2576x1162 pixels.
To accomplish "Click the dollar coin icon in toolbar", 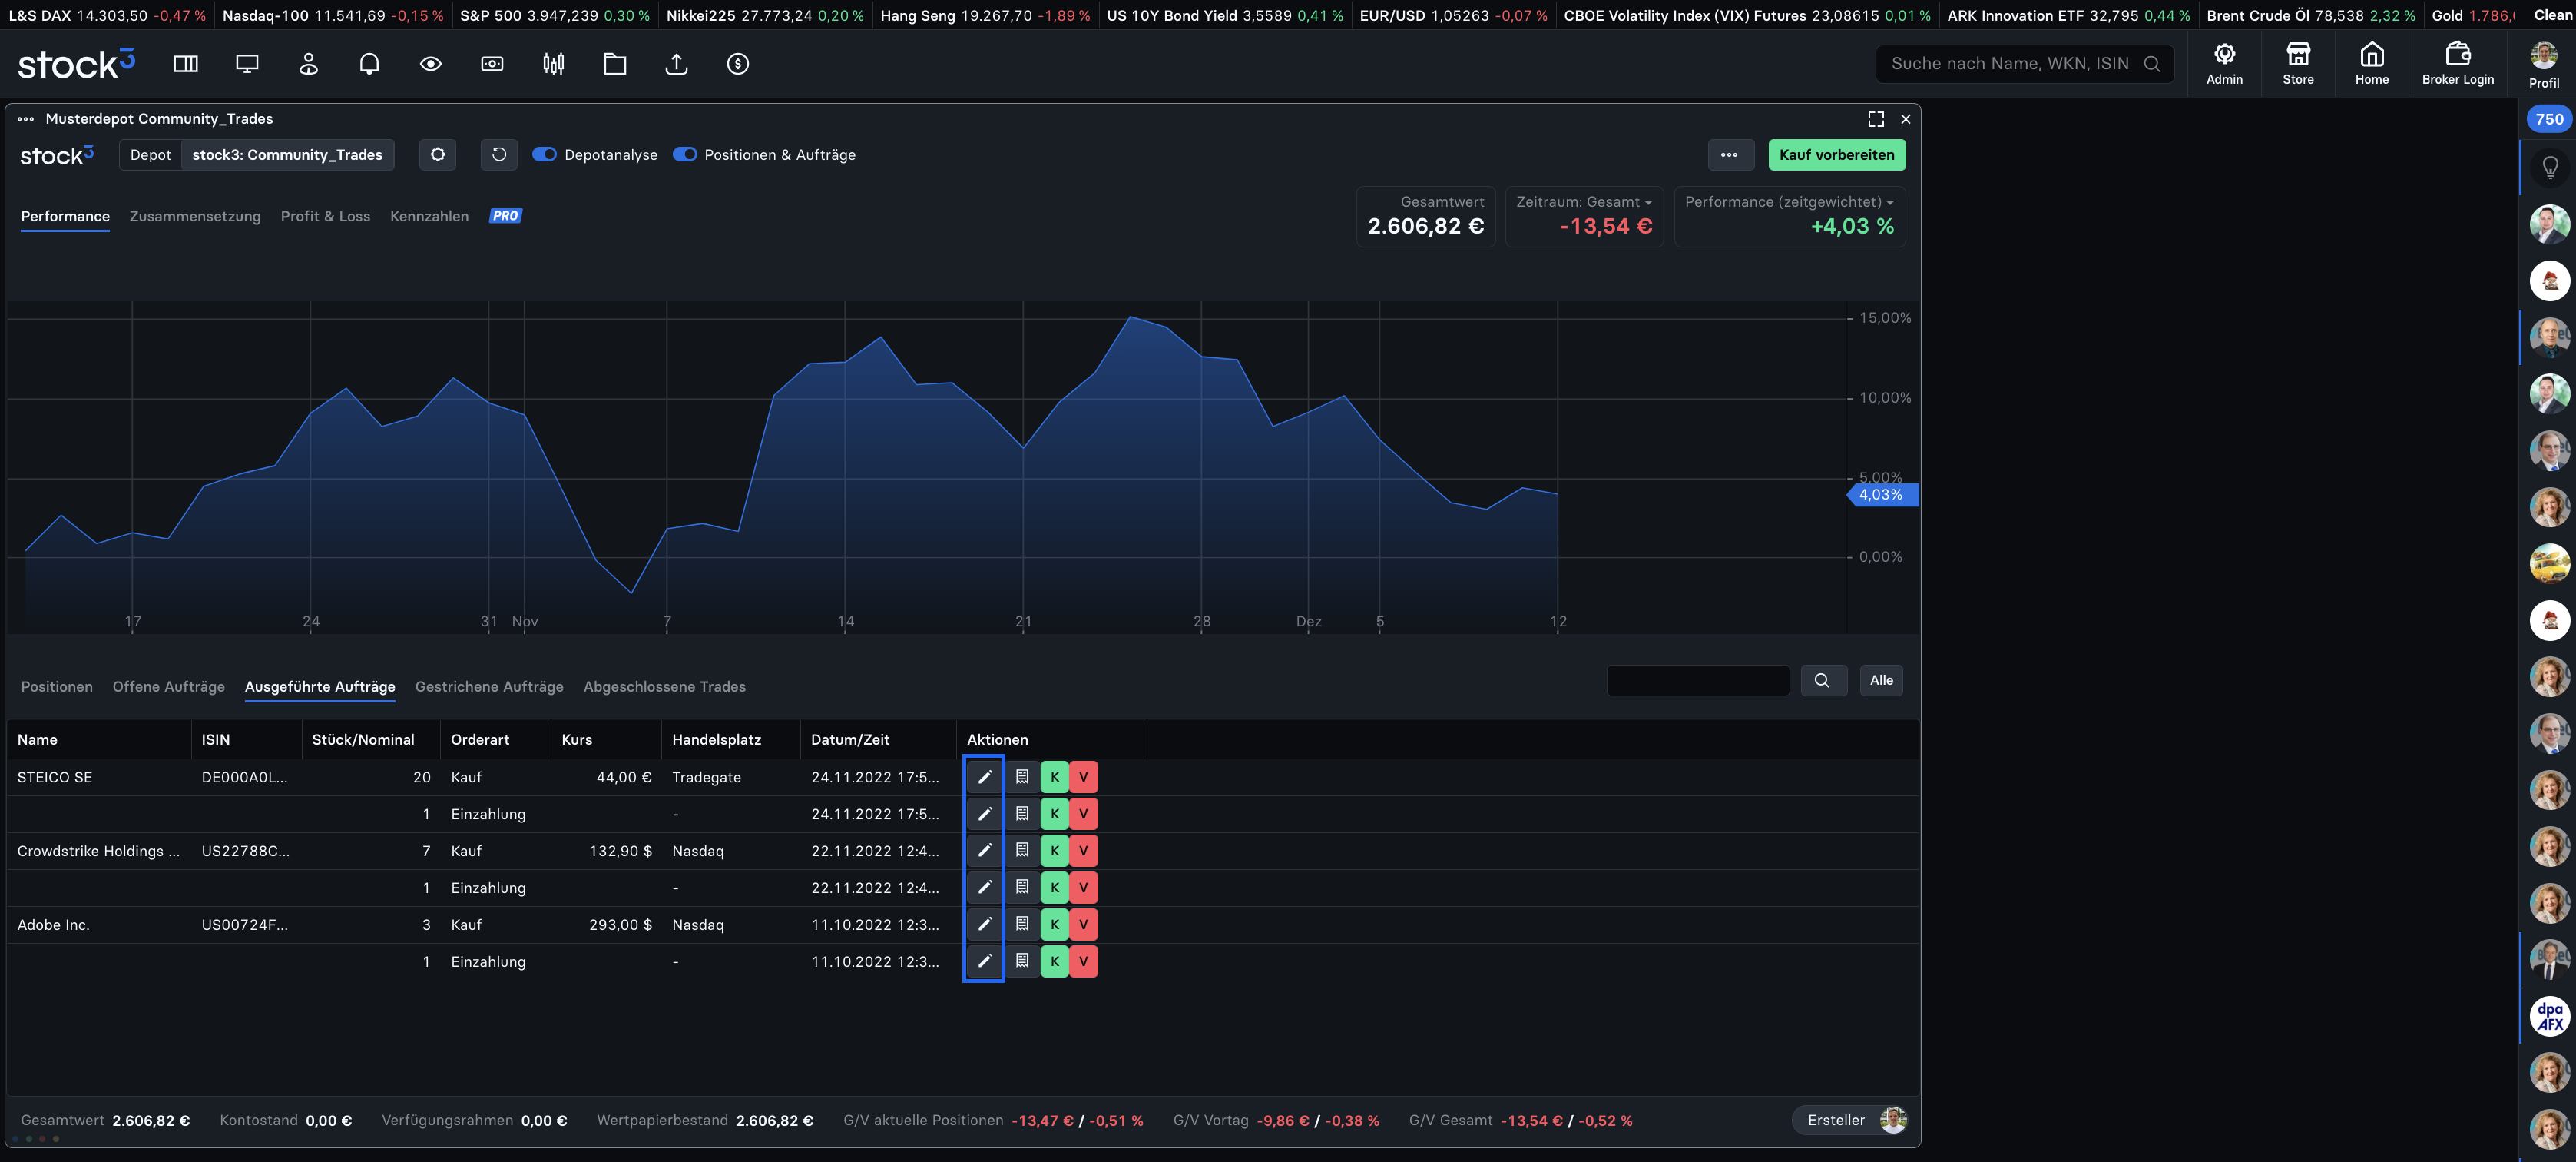I will point(738,64).
